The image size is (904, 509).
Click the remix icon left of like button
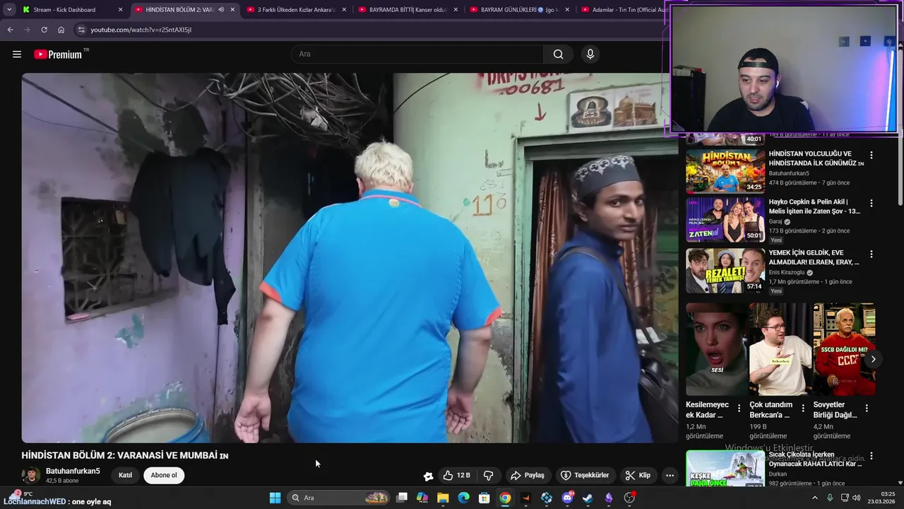click(428, 476)
